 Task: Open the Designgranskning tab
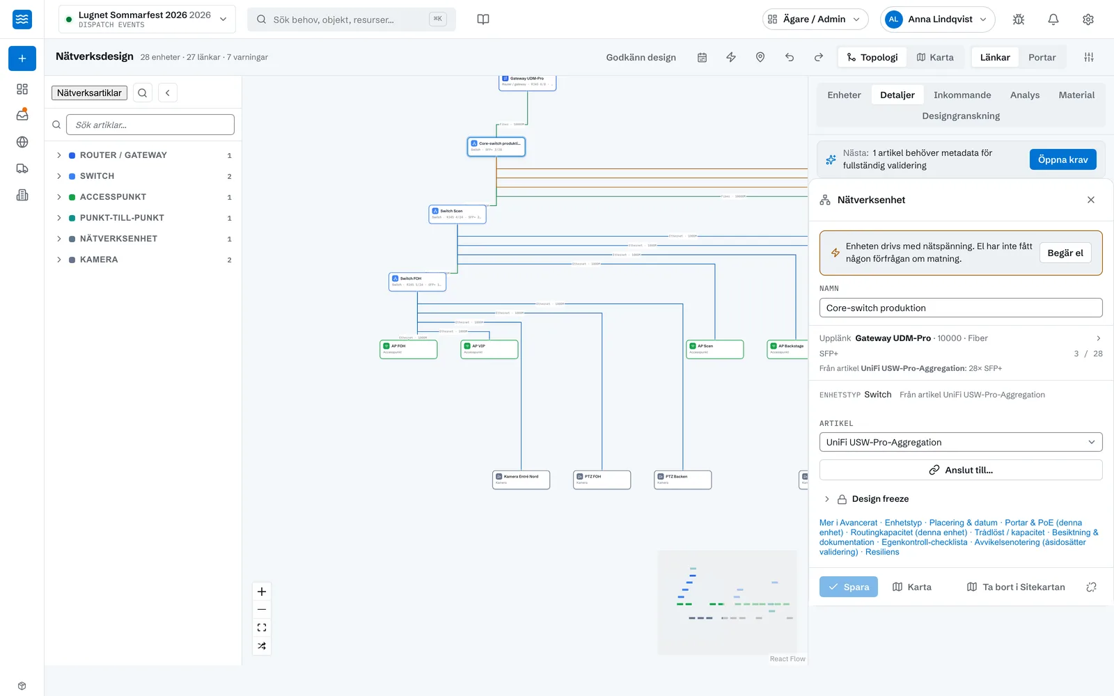click(961, 116)
